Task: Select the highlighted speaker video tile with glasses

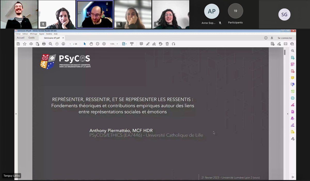Action: [x=95, y=14]
